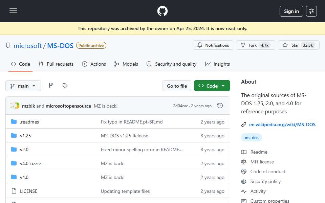Open 'MZ is back!' commit in v4.0 row
The height and width of the screenshot is (203, 325).
pyautogui.click(x=112, y=177)
